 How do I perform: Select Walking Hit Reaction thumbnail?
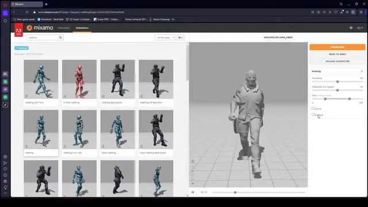pyautogui.click(x=156, y=79)
